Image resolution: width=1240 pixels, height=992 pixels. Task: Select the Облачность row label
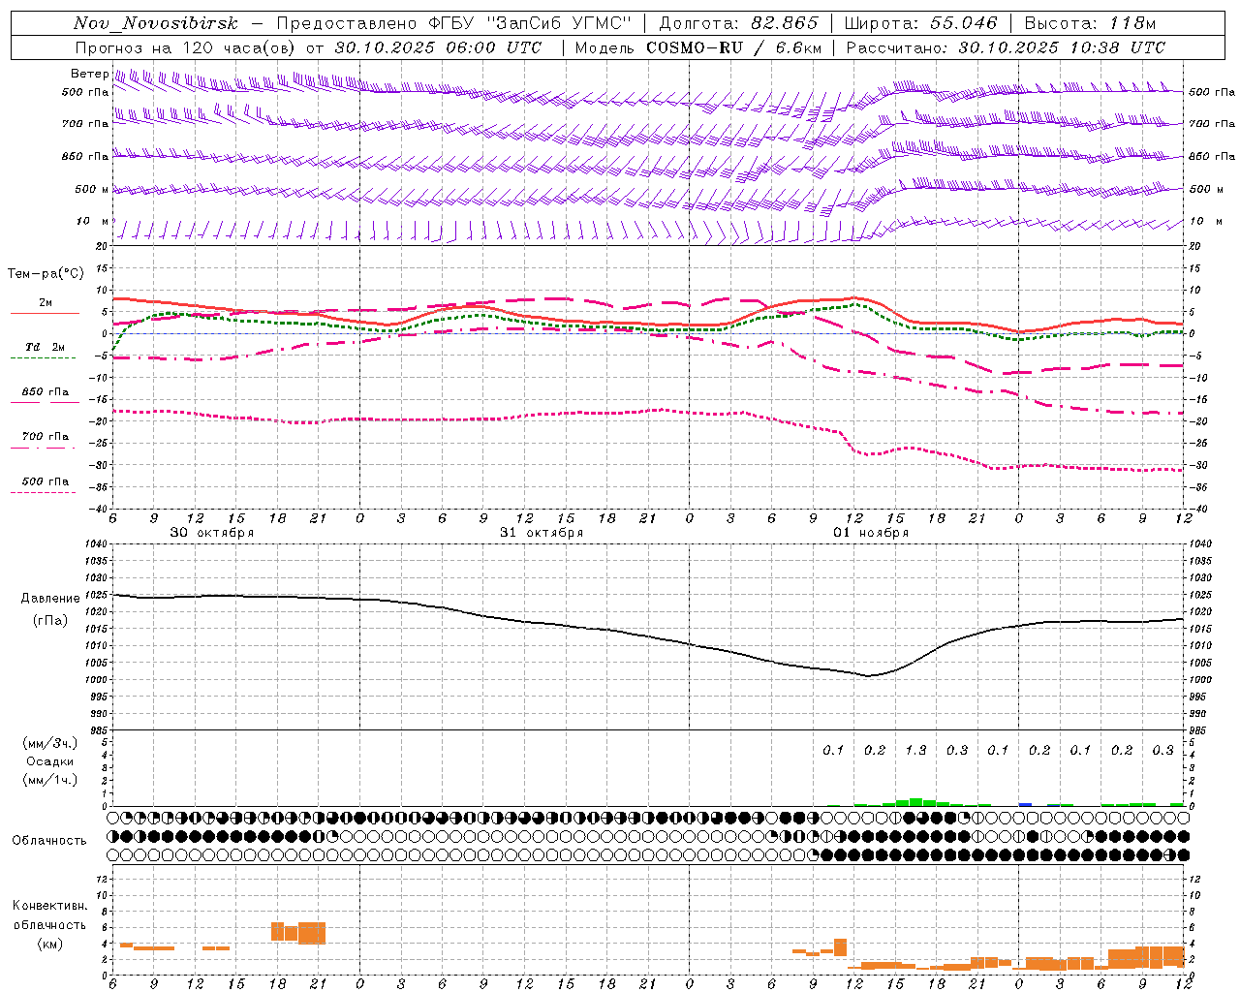pyautogui.click(x=49, y=841)
